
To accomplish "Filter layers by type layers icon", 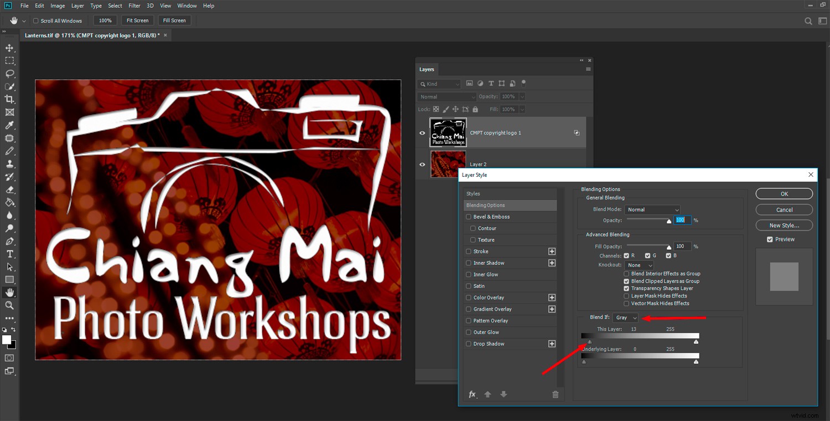I will click(x=490, y=83).
